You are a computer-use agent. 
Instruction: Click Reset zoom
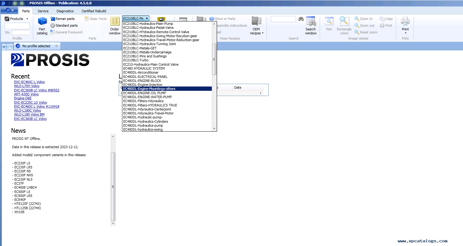[366, 32]
